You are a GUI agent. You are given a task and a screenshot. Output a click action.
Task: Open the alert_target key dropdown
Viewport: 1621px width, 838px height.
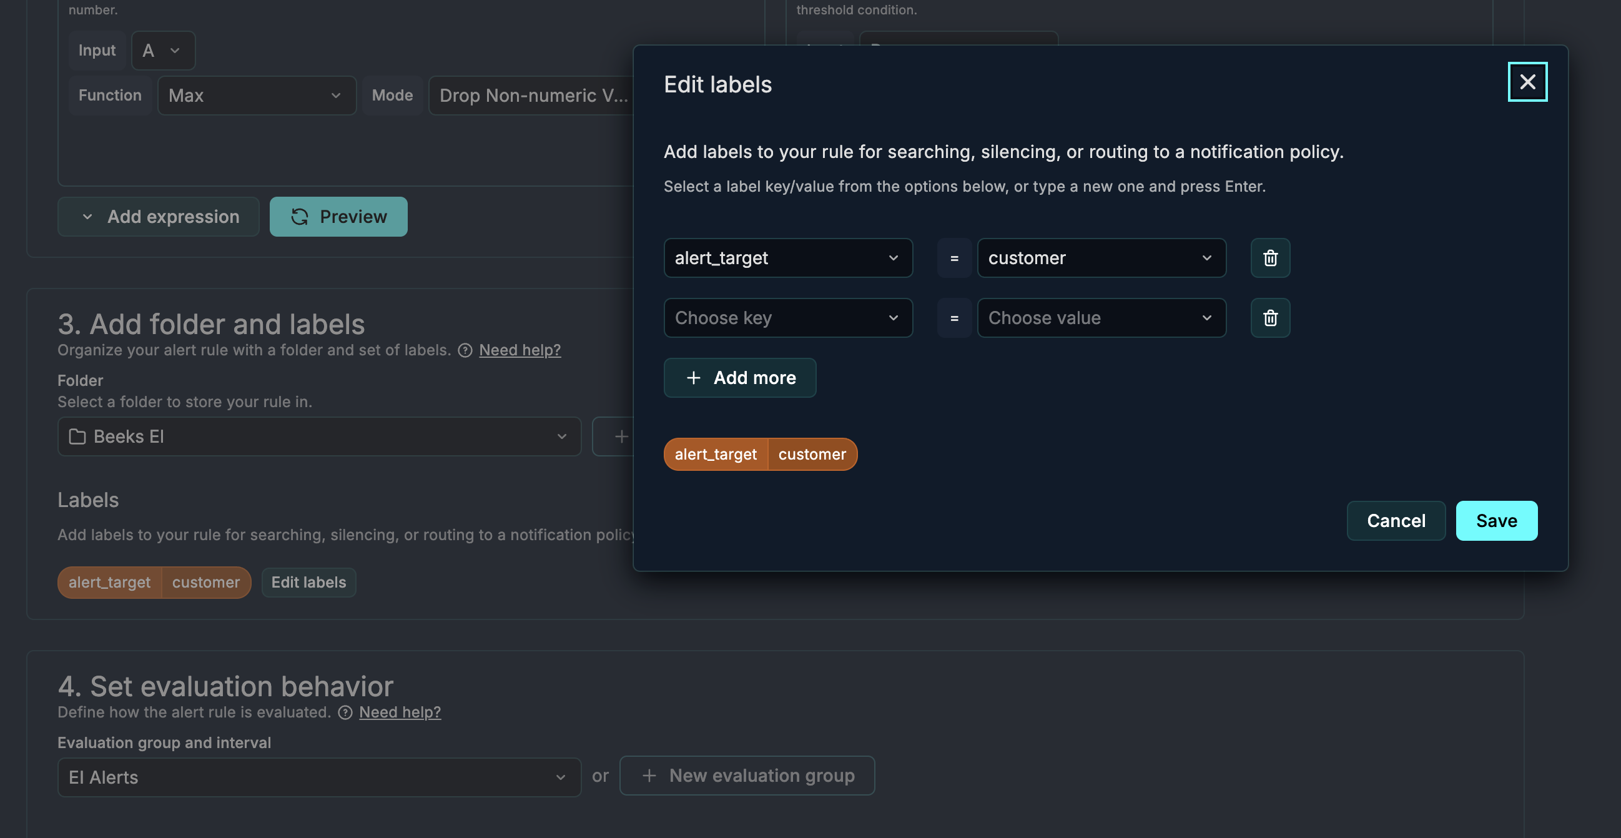[x=787, y=258]
